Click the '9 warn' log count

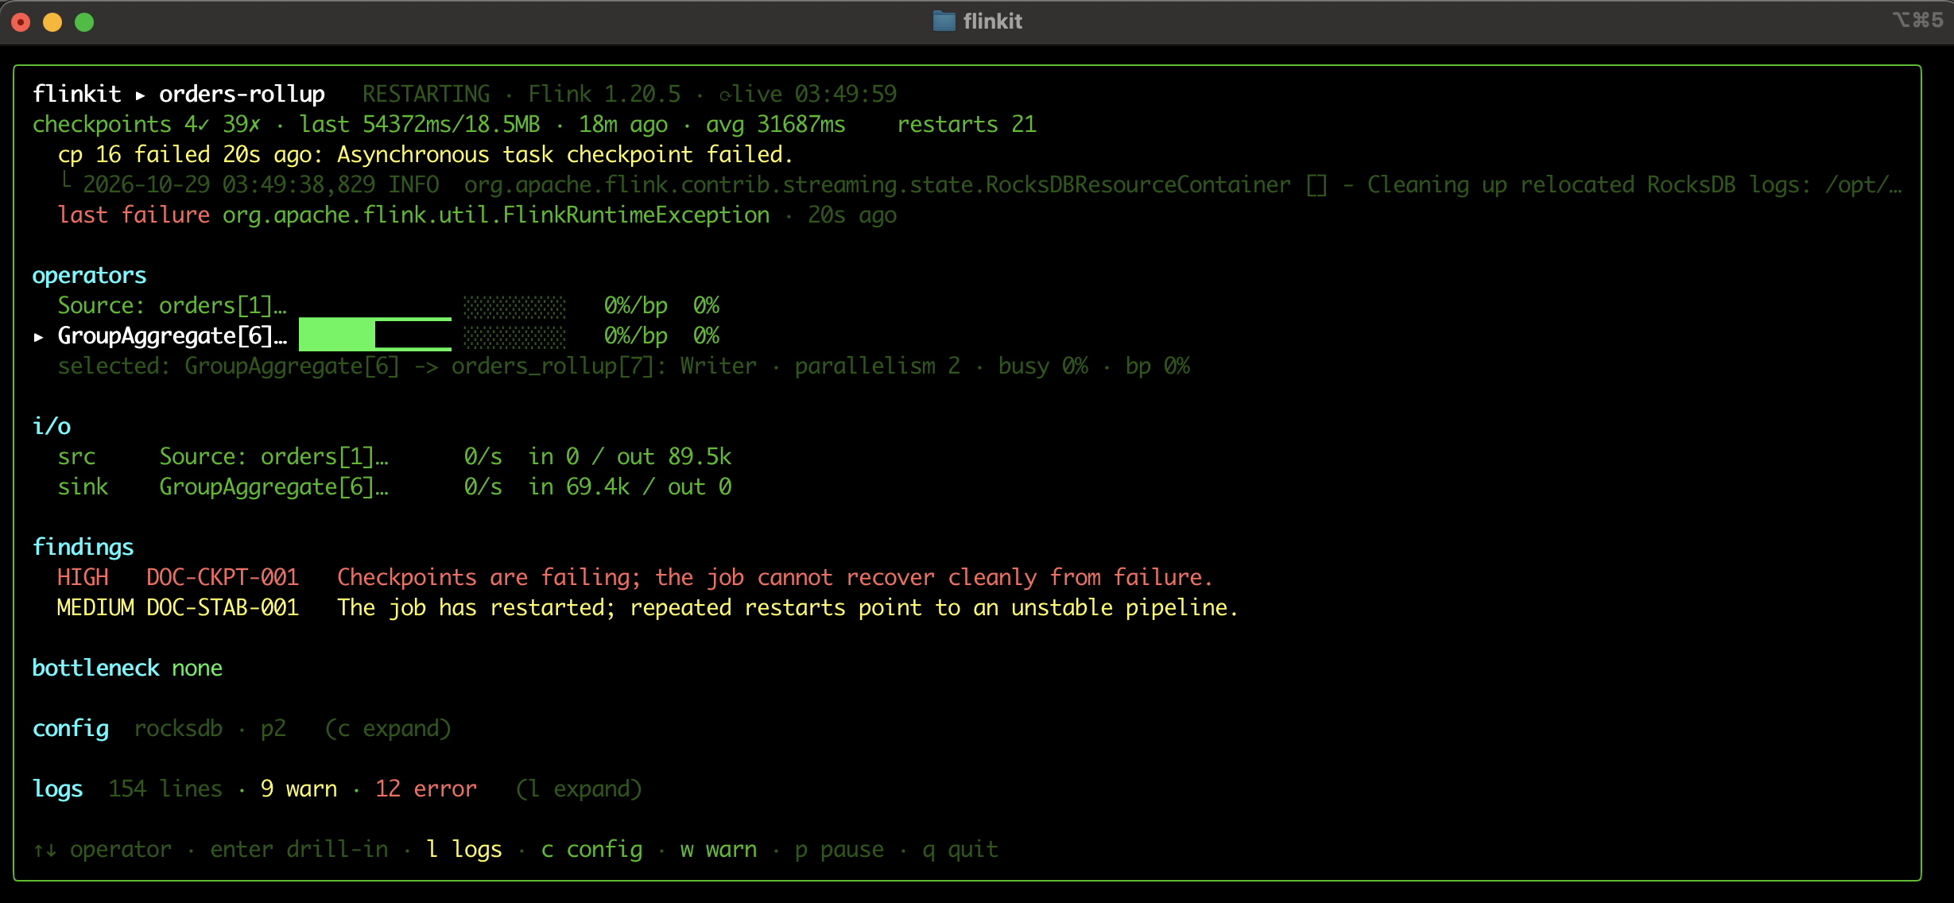tap(299, 789)
